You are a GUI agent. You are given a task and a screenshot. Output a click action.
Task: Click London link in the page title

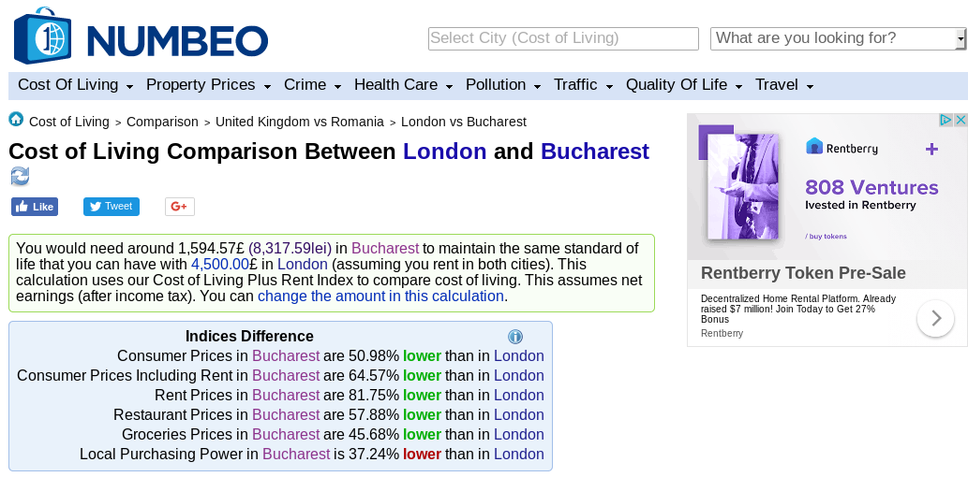(x=445, y=152)
